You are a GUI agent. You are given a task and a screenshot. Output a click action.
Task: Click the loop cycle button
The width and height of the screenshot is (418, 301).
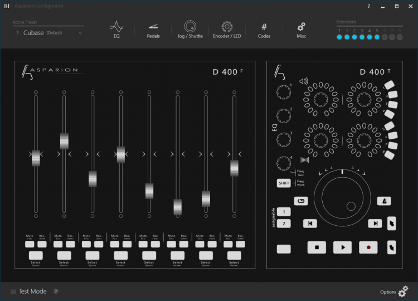click(x=301, y=201)
